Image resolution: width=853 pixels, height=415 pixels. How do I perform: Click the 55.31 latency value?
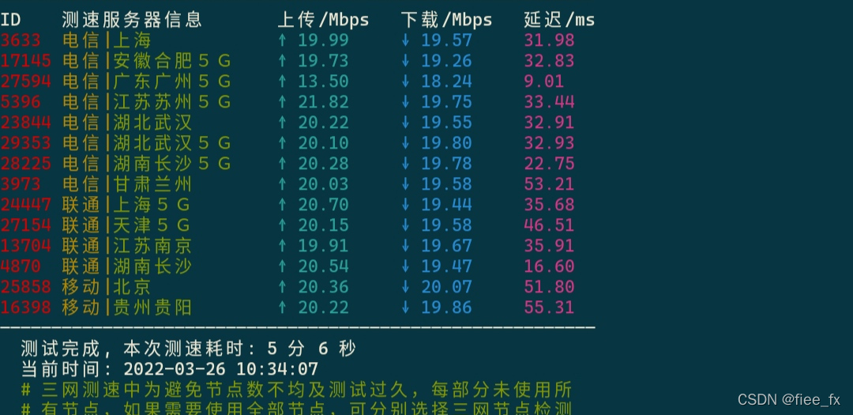click(549, 307)
